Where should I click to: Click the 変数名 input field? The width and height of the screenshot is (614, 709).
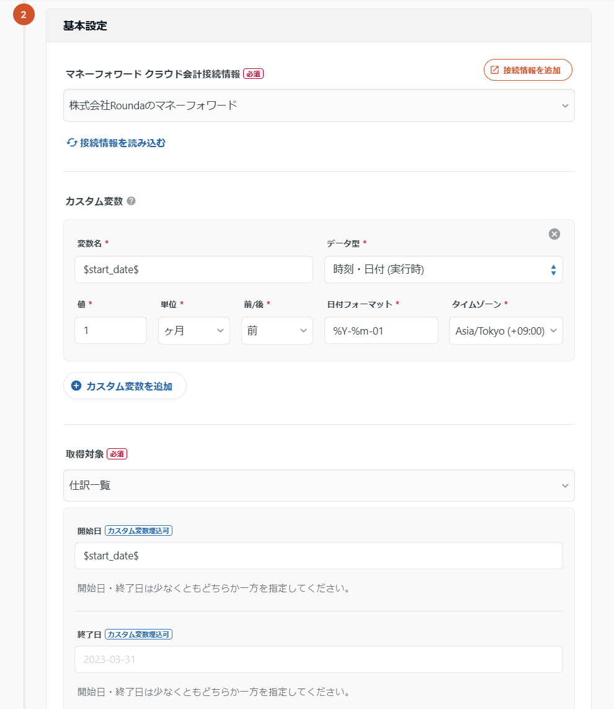tap(194, 269)
